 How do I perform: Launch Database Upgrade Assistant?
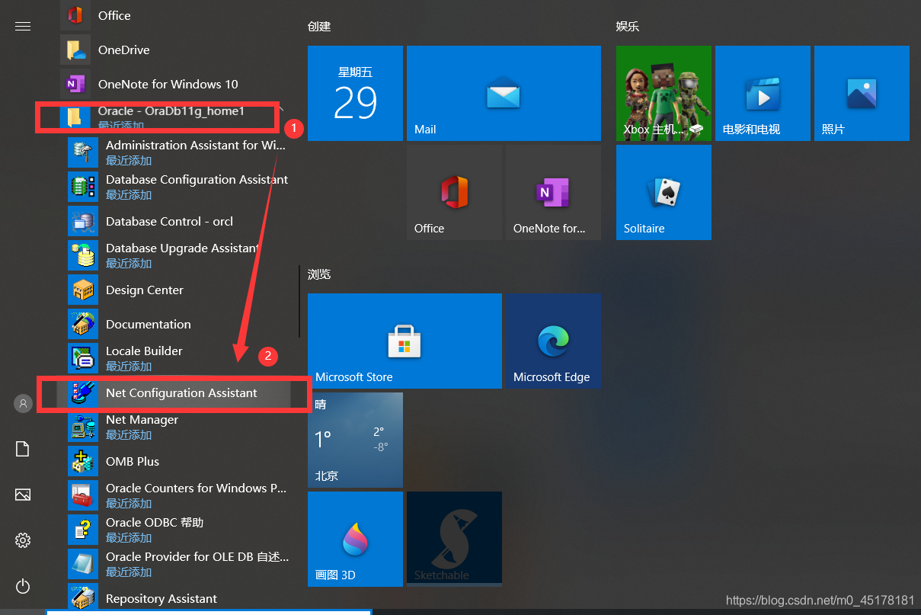178,255
